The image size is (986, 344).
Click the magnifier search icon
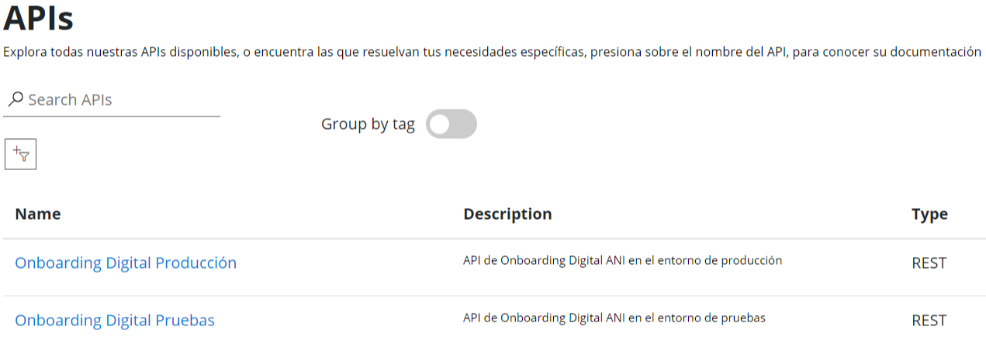click(15, 100)
